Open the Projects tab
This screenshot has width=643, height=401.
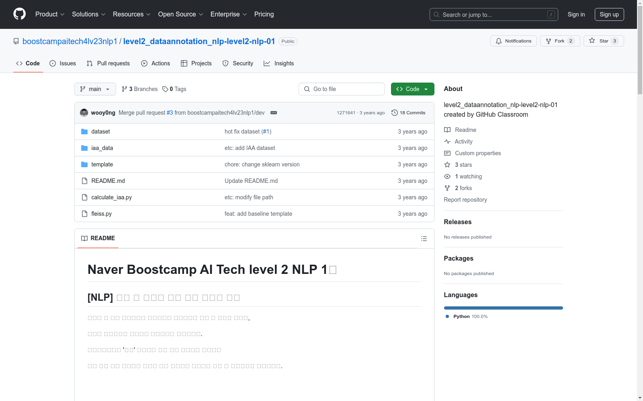(196, 63)
